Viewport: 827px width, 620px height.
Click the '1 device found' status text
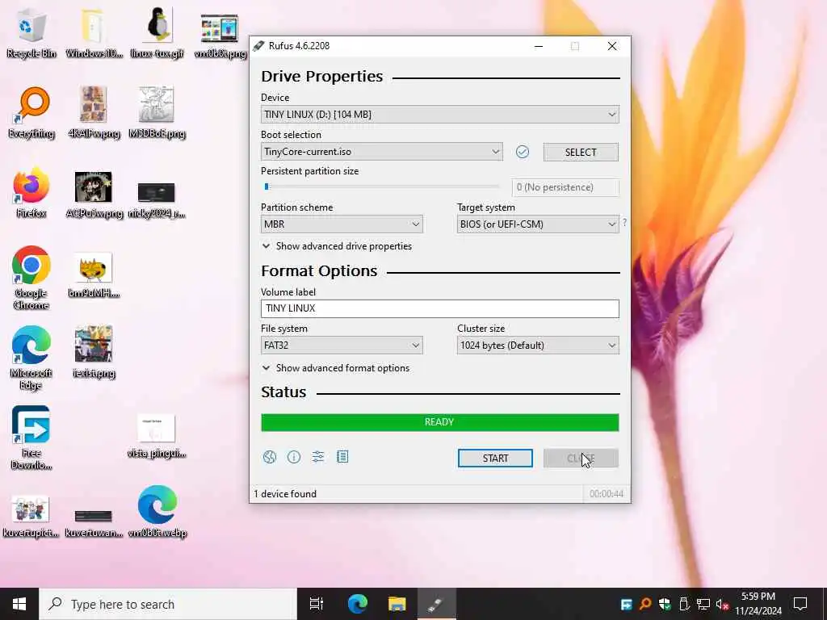(285, 494)
